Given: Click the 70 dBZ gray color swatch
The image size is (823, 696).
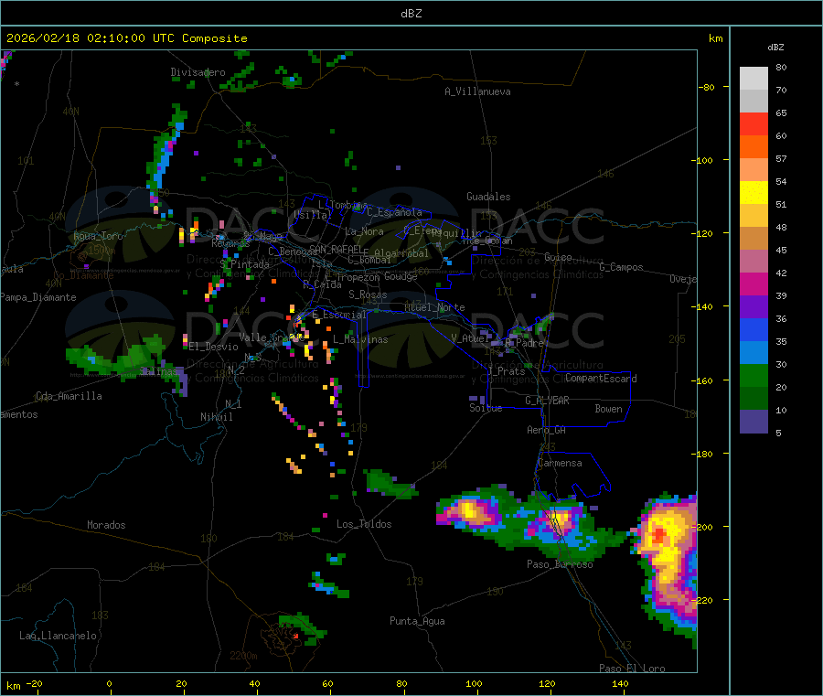Looking at the screenshot, I should pyautogui.click(x=754, y=79).
